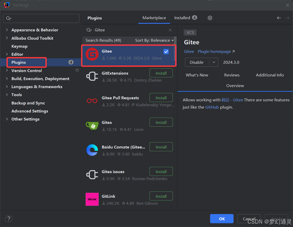This screenshot has width=293, height=227.
Task: Expand Alibaba Cloud Toolkit node
Action: 7,38
